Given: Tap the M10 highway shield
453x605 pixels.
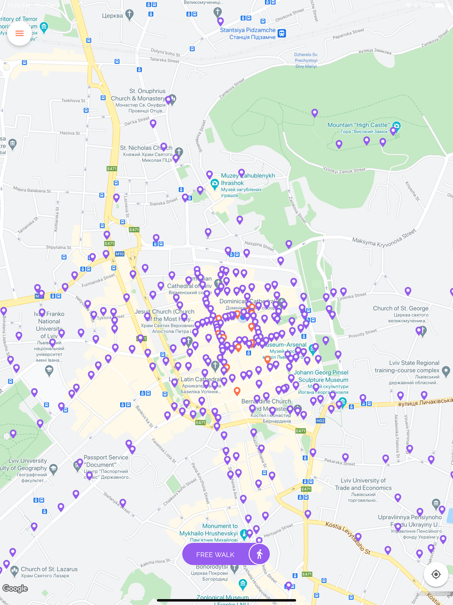Looking at the screenshot, I should [x=120, y=254].
